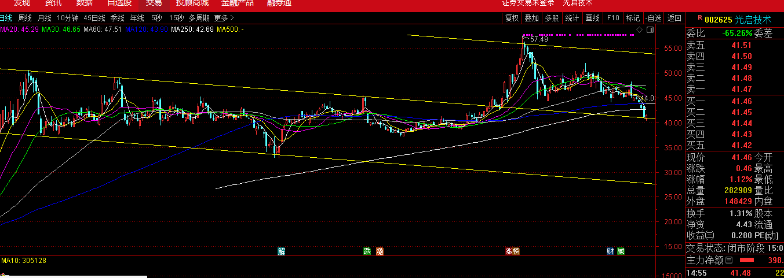Viewport: 784px width, 278px height.
Task: Click the 卖五 41.51 ask row
Action: point(735,45)
